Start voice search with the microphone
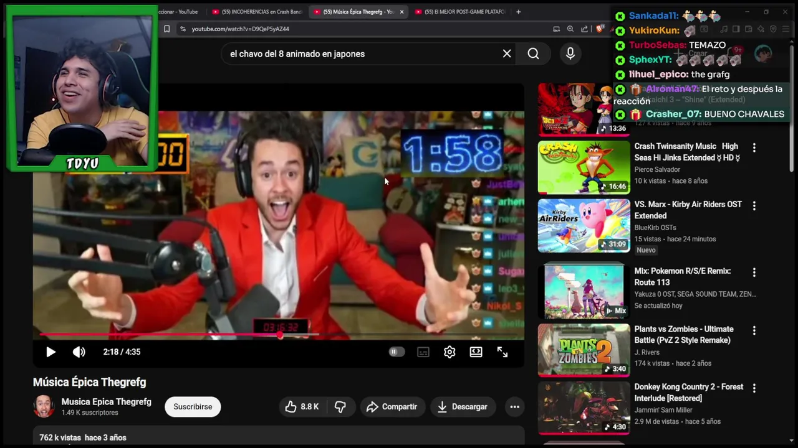The height and width of the screenshot is (448, 798). pyautogui.click(x=570, y=54)
